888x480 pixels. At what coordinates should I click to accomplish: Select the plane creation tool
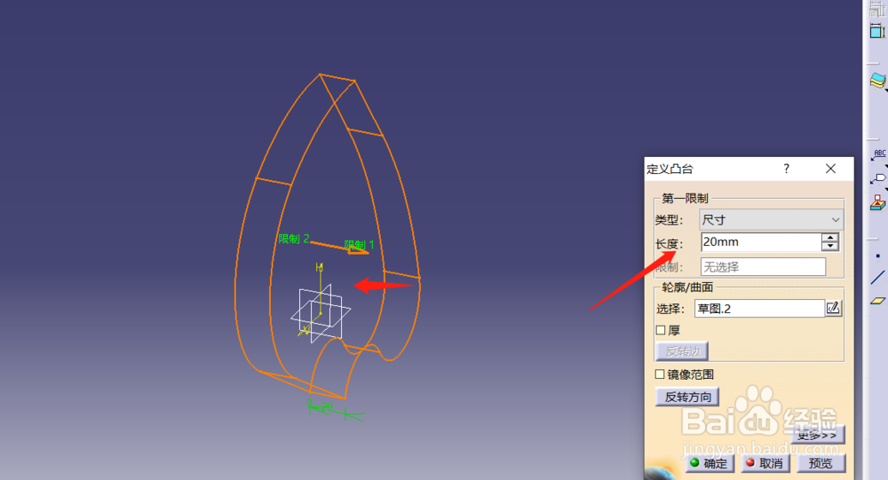click(878, 301)
